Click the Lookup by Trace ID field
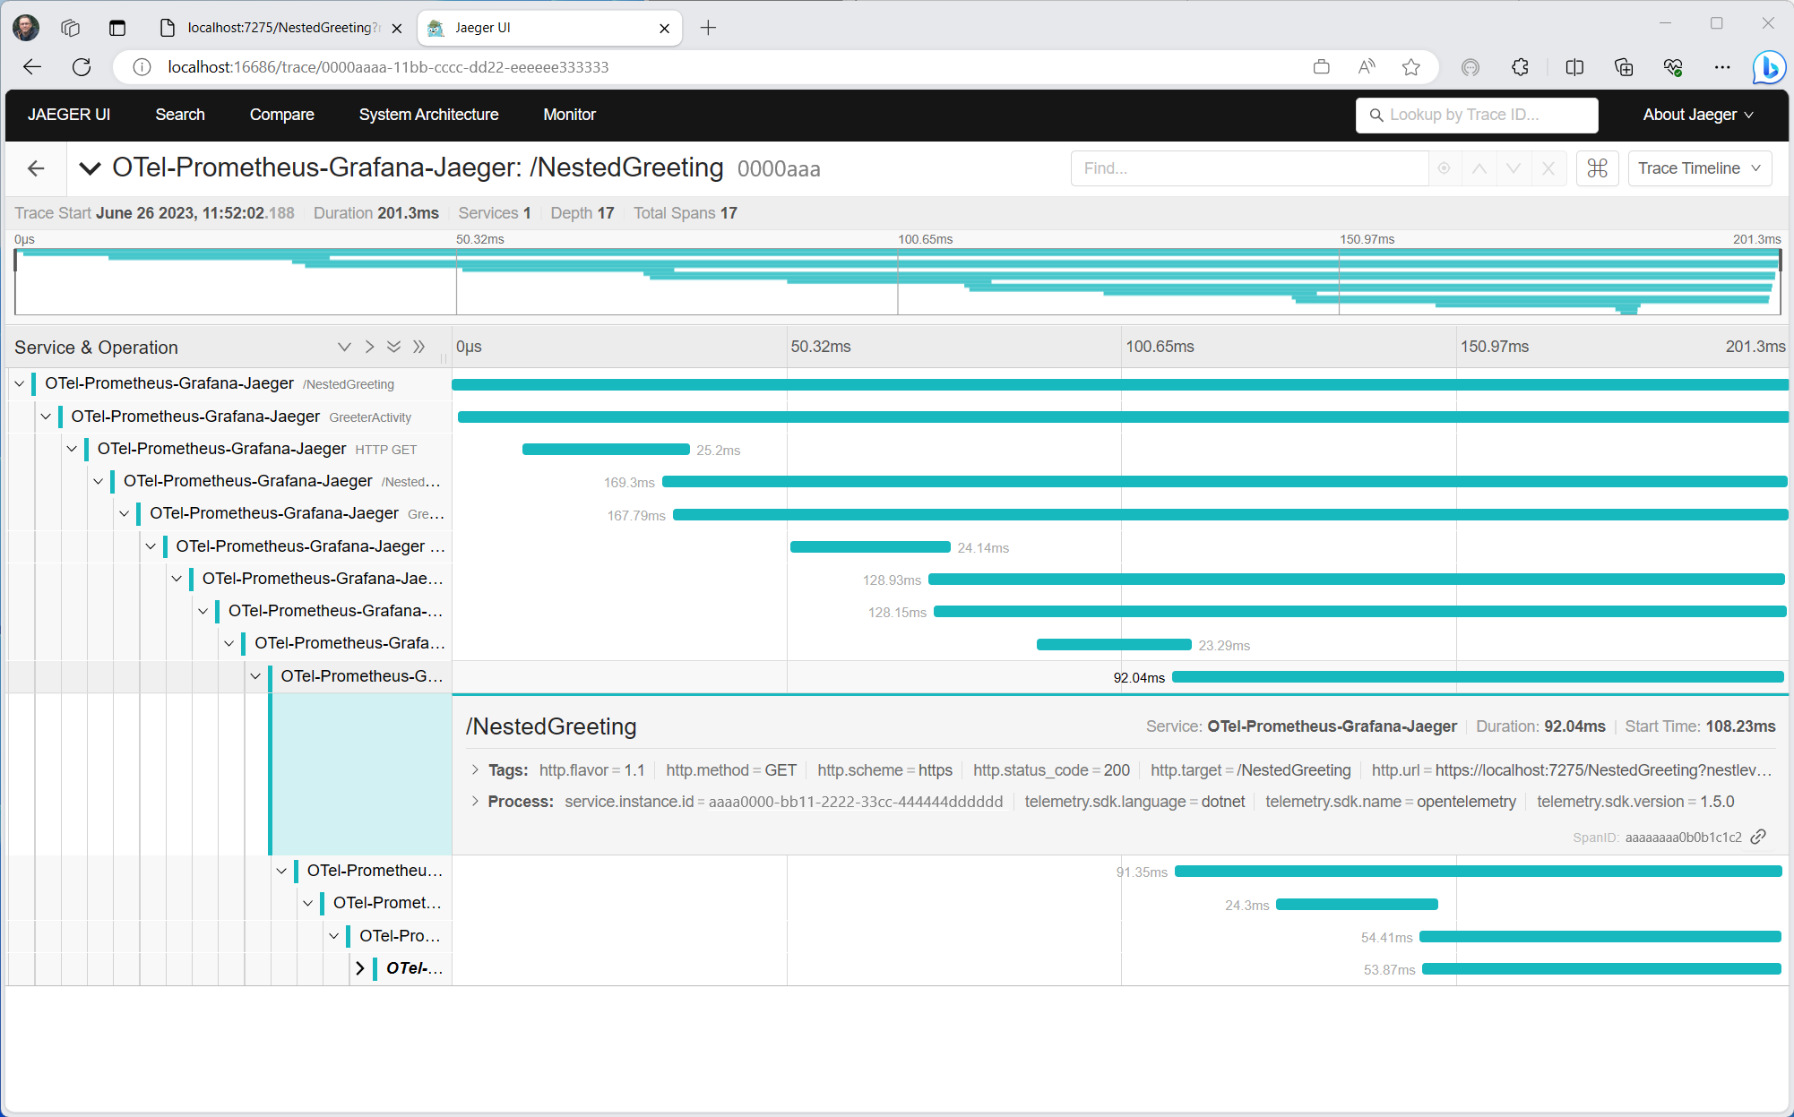Viewport: 1794px width, 1117px height. click(1477, 115)
